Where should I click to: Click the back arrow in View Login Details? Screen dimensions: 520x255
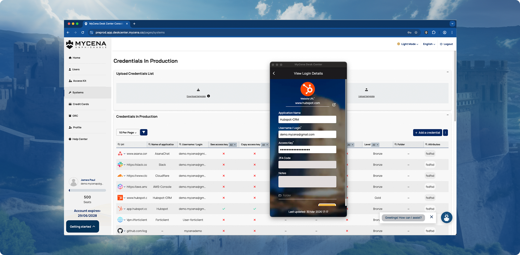tap(274, 73)
